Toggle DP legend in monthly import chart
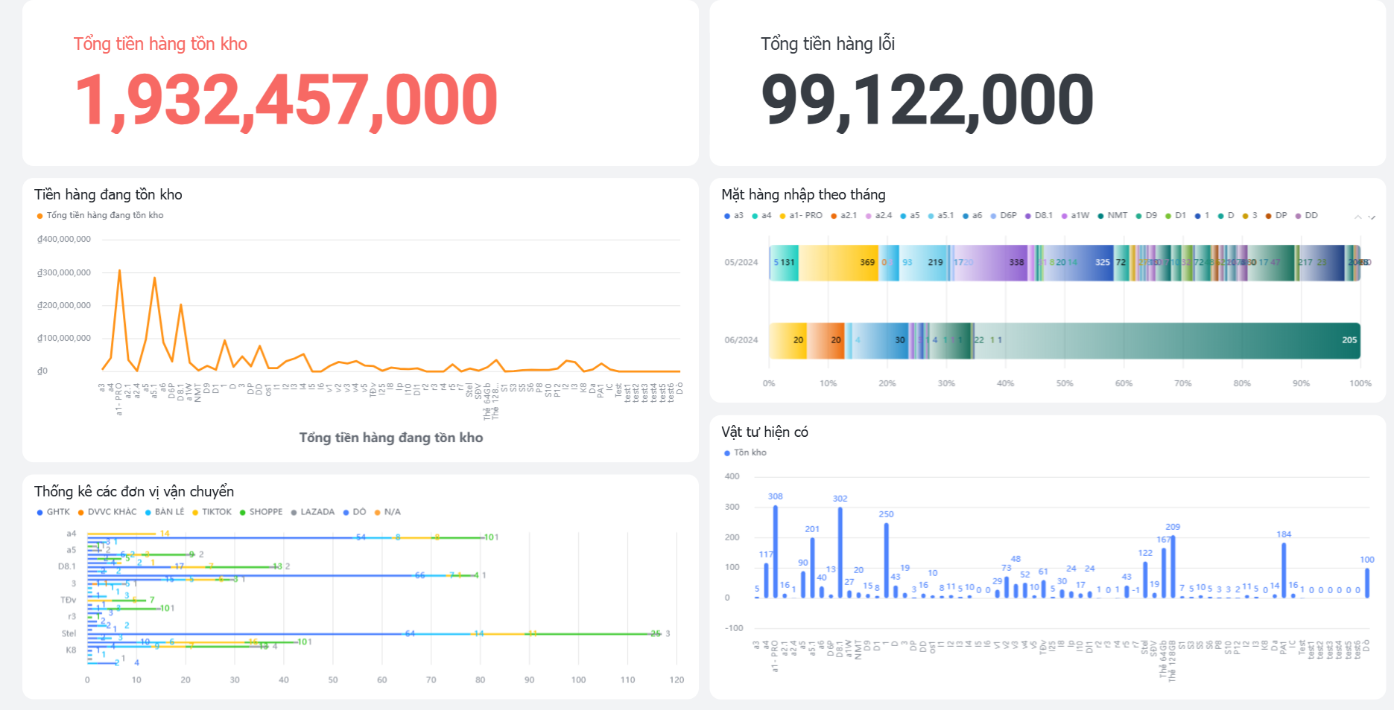This screenshot has width=1394, height=710. (1276, 215)
